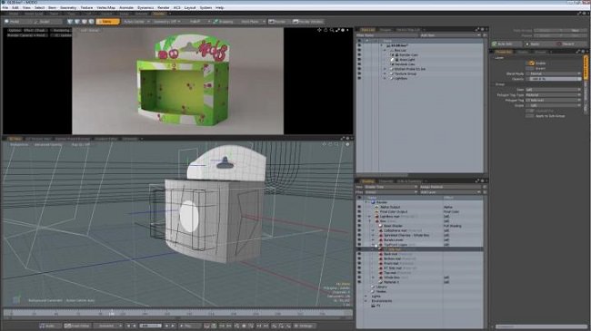The image size is (591, 331).
Task: Click Base Shader icon in shader tree
Action: (x=381, y=226)
